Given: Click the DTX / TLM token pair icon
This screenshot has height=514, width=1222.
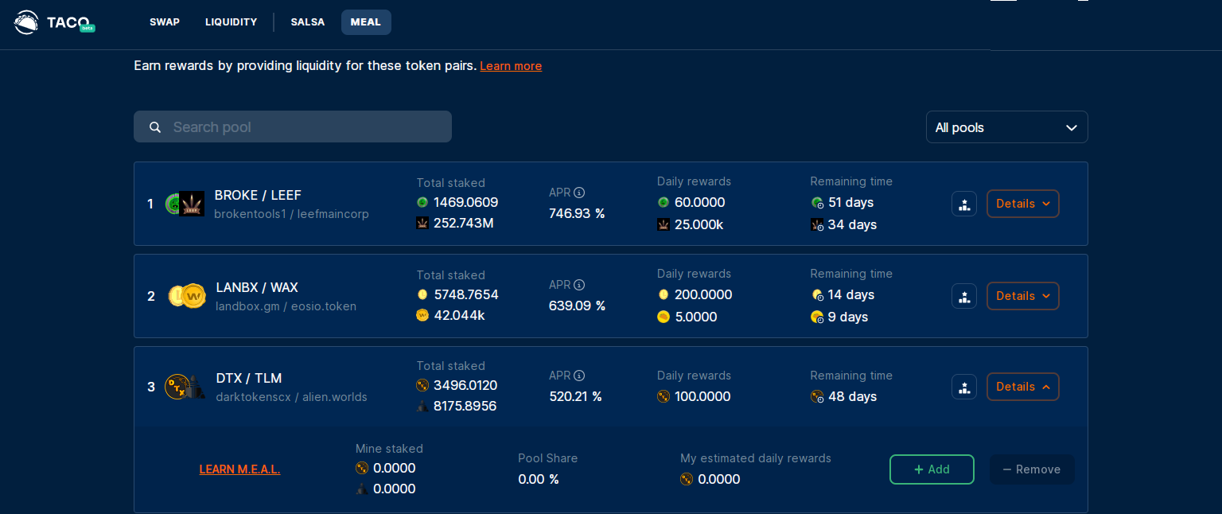Looking at the screenshot, I should click(185, 387).
